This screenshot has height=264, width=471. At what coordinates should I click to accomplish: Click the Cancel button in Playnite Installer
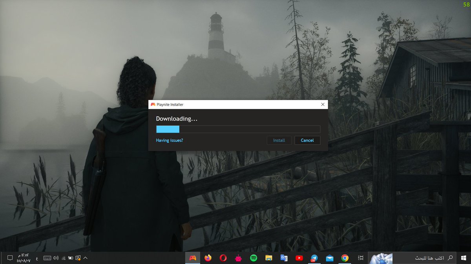(307, 140)
